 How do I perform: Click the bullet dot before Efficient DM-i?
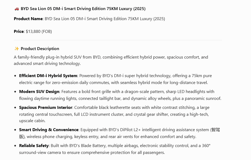click(x=15, y=76)
